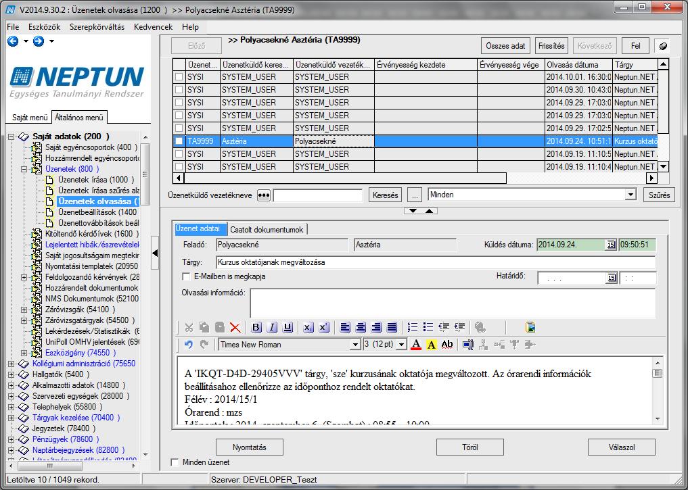The width and height of the screenshot is (688, 490).
Task: Expand the Hallgatók (5400) tree node
Action: tap(11, 374)
